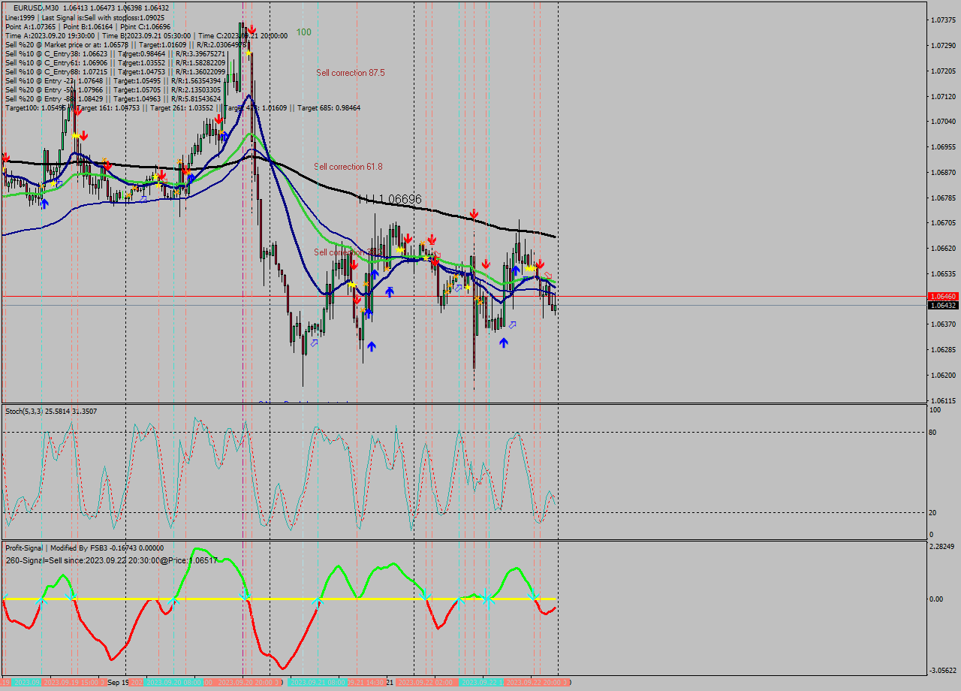Click the '2023.09.22 20:00' timeline marker
Screen dimensions: 961x691
[x=538, y=682]
